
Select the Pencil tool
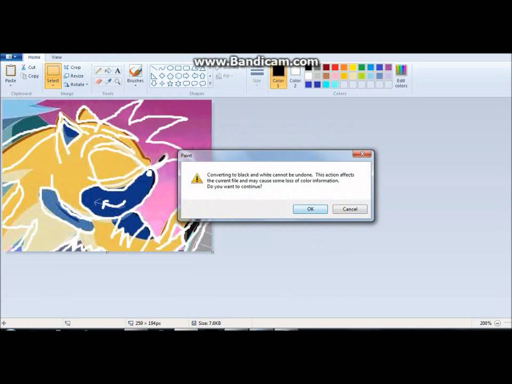point(99,70)
